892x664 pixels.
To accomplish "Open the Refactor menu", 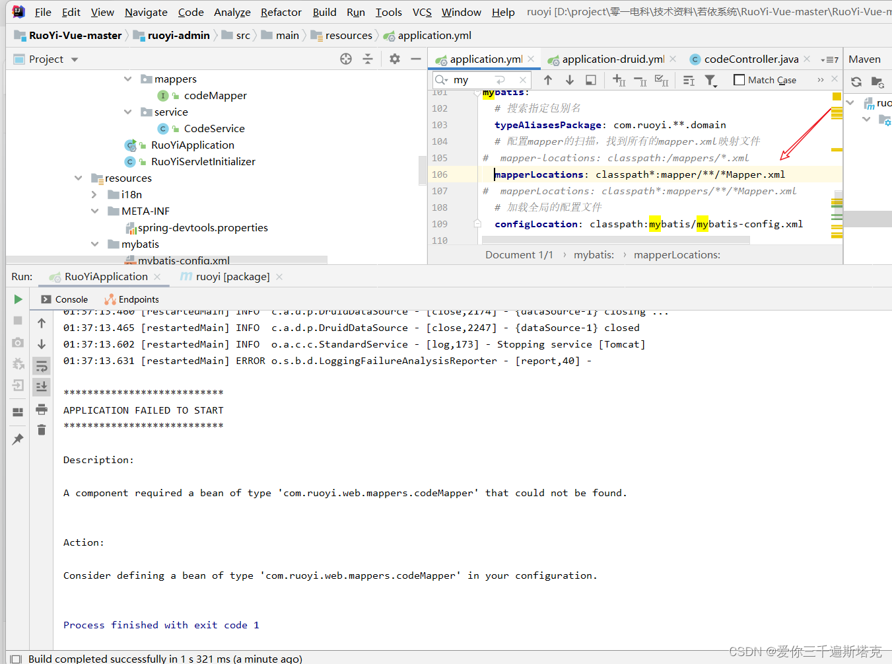I will click(281, 12).
